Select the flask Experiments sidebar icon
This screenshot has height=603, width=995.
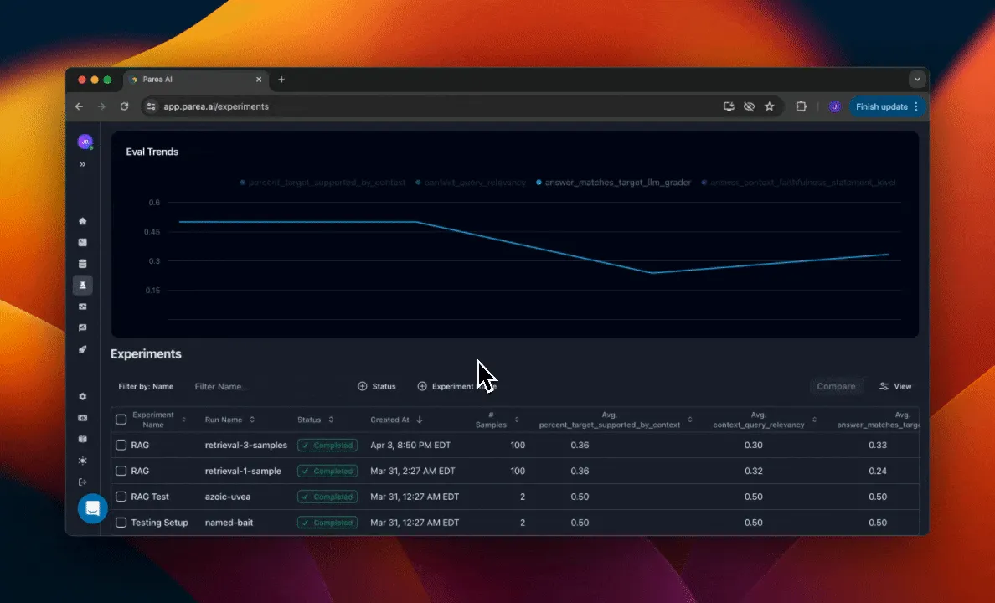coord(82,285)
